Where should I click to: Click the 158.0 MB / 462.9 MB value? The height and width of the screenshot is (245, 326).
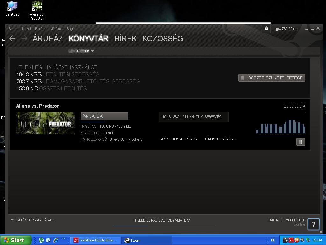[x=115, y=126]
